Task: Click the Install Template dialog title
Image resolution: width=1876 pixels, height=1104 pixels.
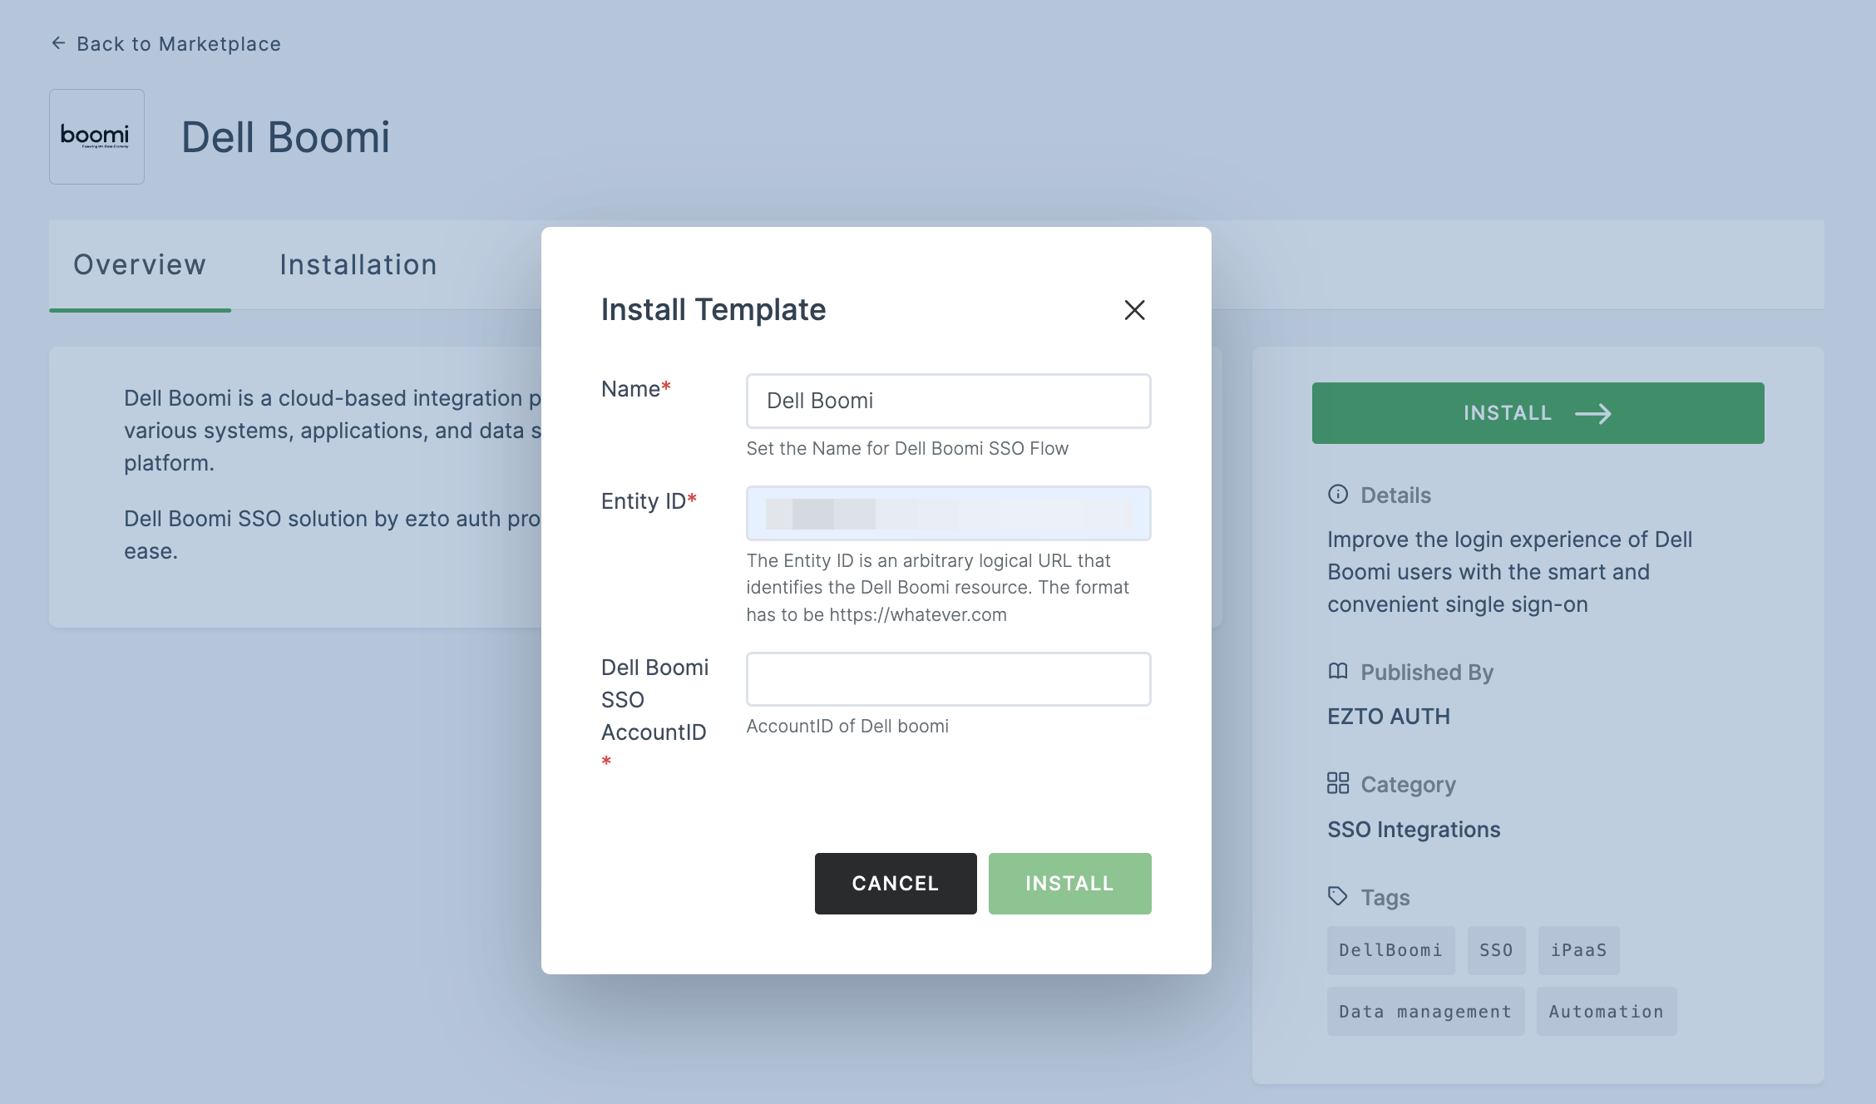Action: [713, 310]
